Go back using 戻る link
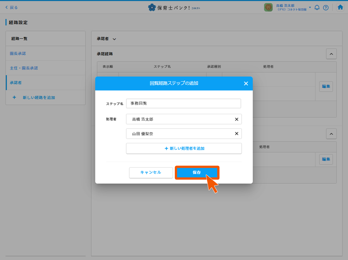Viewport: 348px width, 260px height. 12,7
